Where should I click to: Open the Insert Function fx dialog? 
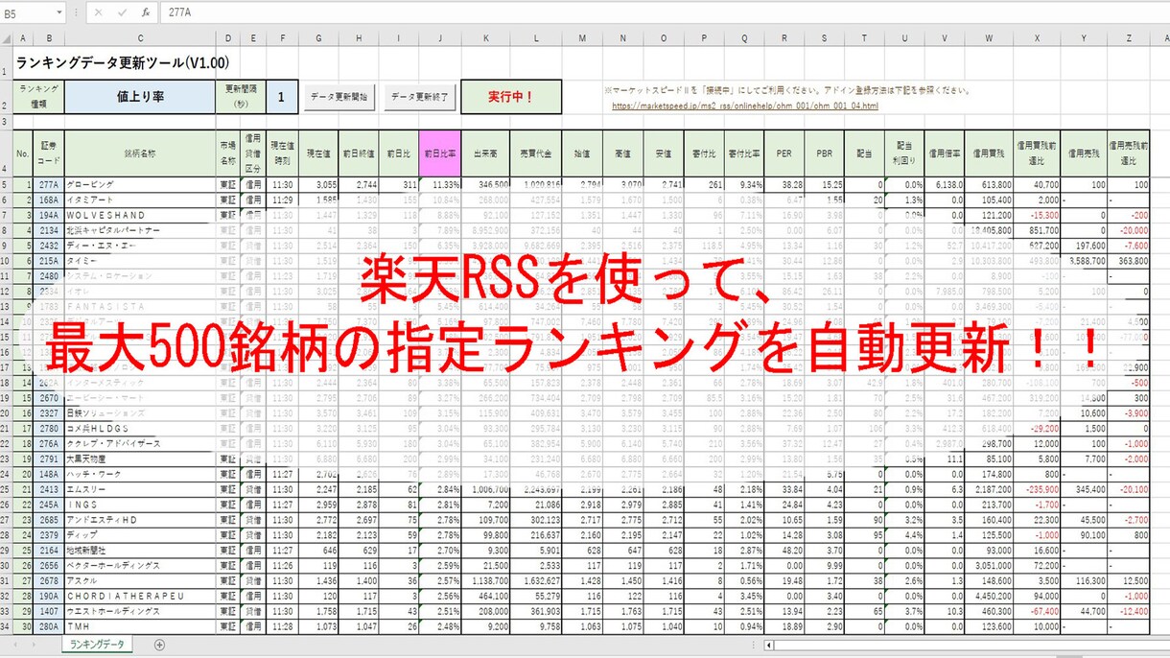coord(145,12)
